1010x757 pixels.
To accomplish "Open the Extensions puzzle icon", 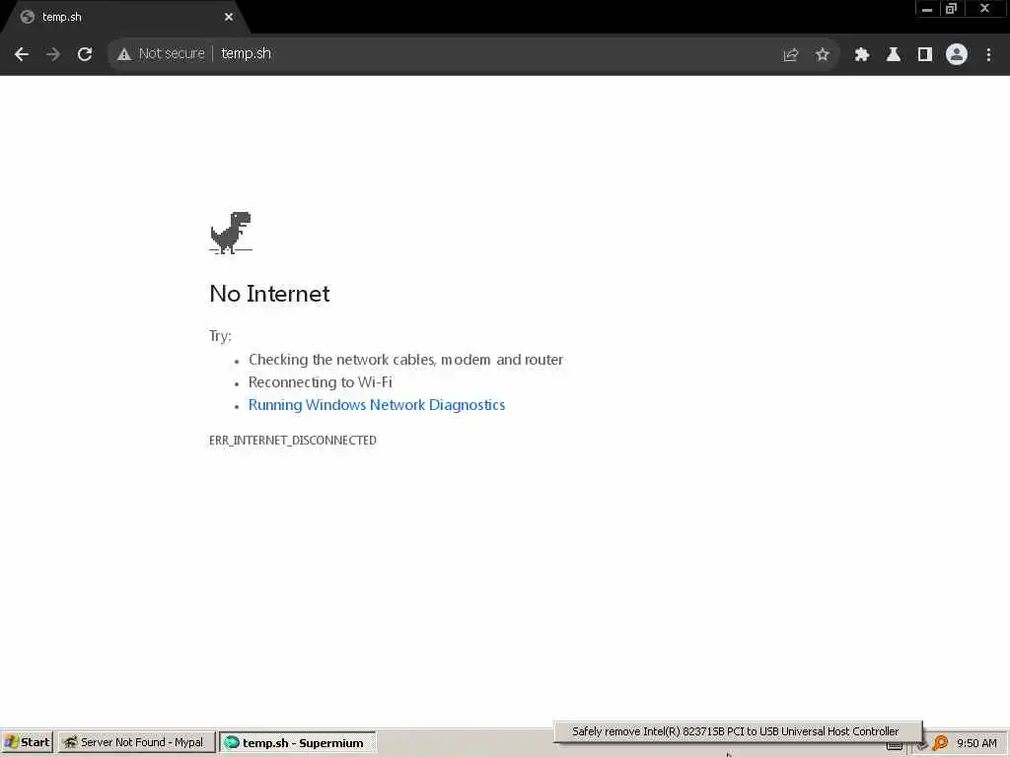I will (x=861, y=55).
